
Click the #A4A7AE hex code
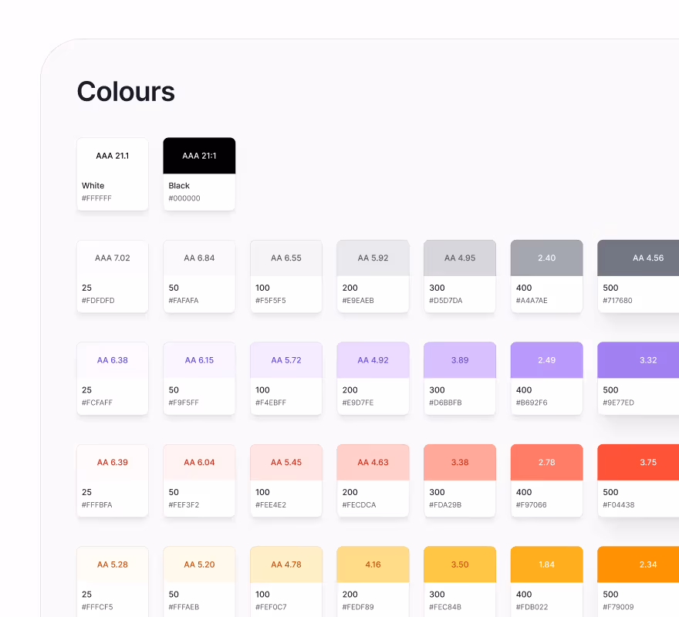pyautogui.click(x=532, y=301)
